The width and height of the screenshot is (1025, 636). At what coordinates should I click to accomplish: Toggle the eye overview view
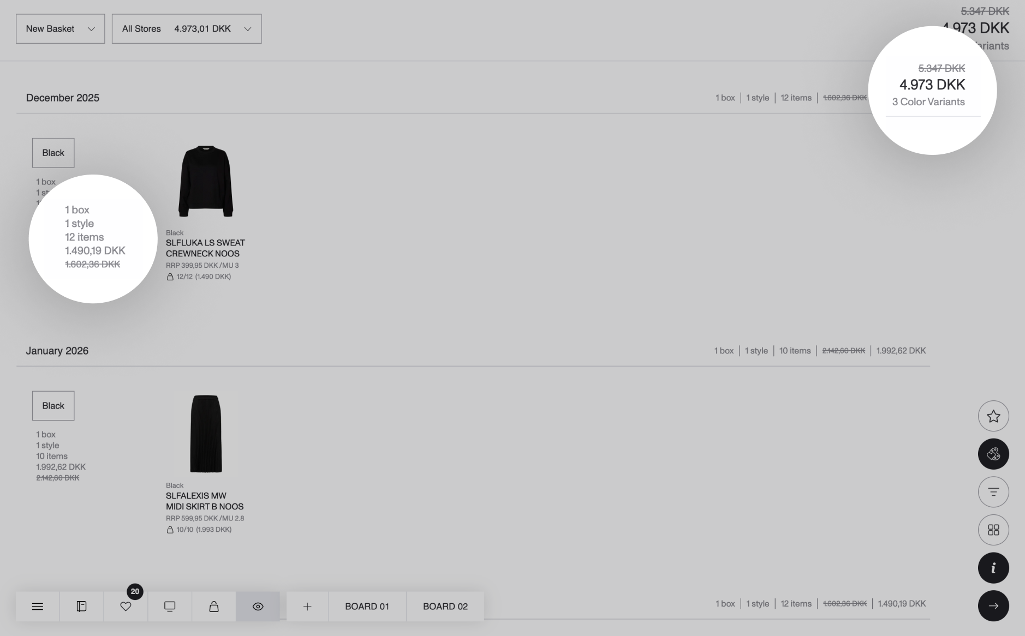click(x=258, y=607)
